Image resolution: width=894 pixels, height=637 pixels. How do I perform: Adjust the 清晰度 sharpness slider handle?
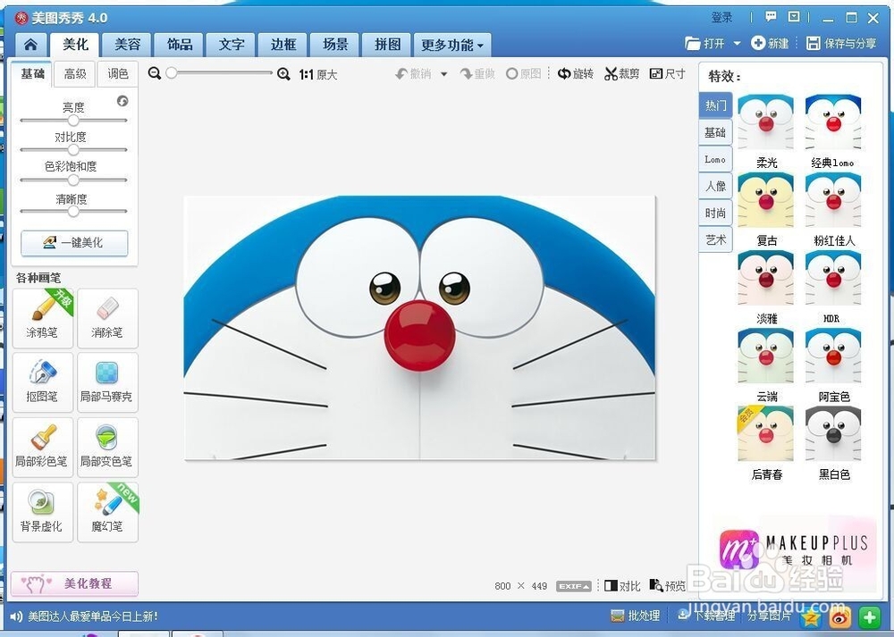click(73, 211)
